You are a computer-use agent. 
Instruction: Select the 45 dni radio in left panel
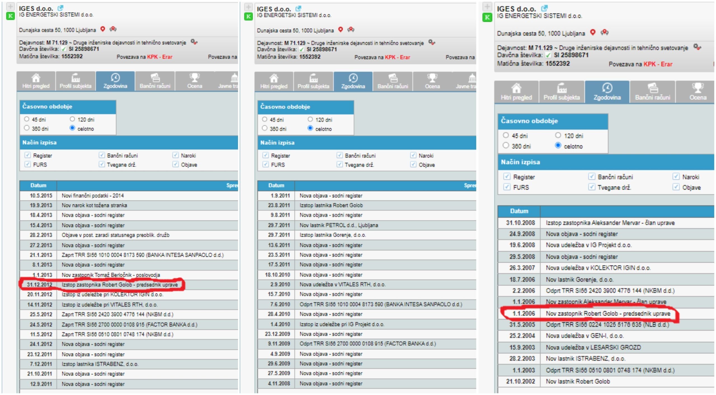pos(27,119)
